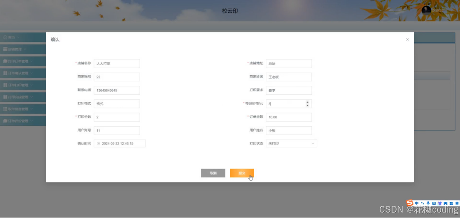The width and height of the screenshot is (460, 218).
Task: Click the 商家账号 field containing 22
Action: 117,77
